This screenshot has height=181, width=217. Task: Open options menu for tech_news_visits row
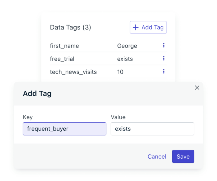point(164,72)
